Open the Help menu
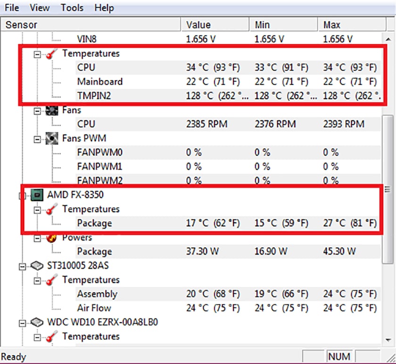 104,8
